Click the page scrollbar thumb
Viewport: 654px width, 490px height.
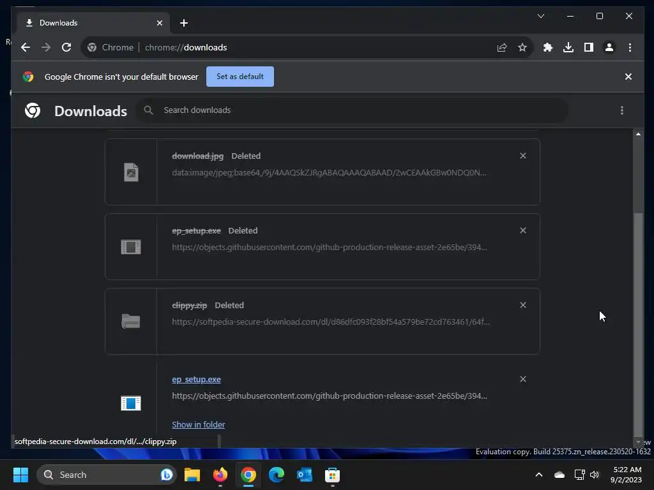[638, 323]
